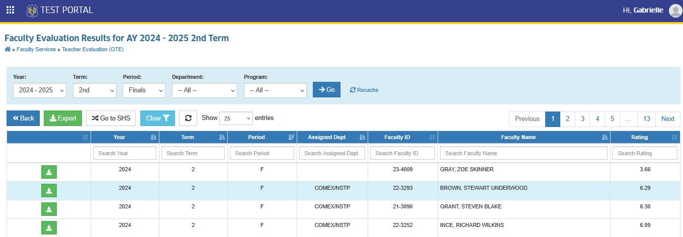Image resolution: width=683 pixels, height=237 pixels.
Task: Download evaluation for INCE, RICHARD WILKINS
Action: (49, 227)
